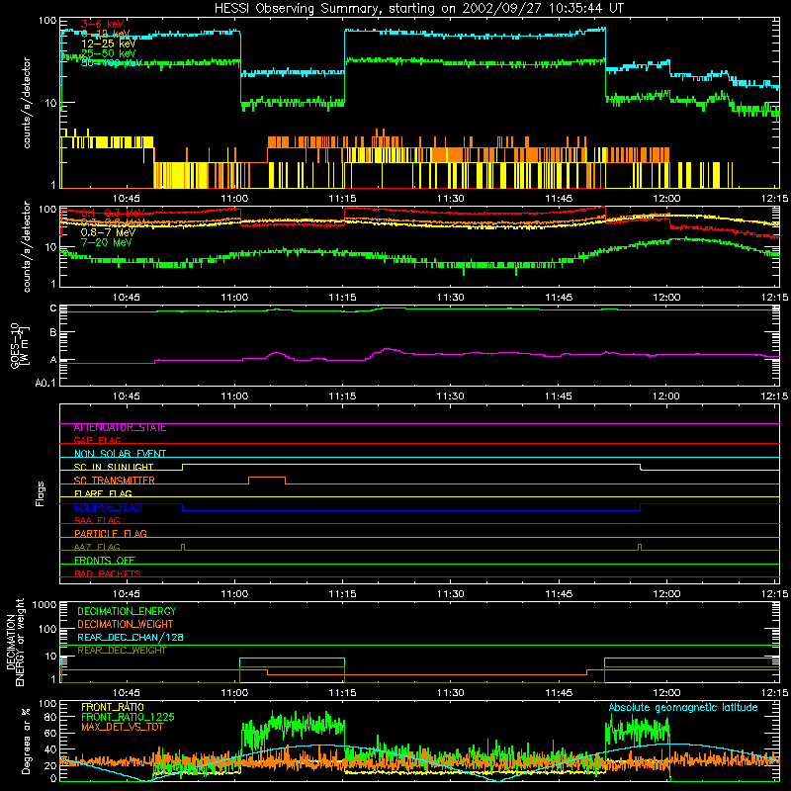Click the '25-50 keV' legend entry

pos(109,53)
